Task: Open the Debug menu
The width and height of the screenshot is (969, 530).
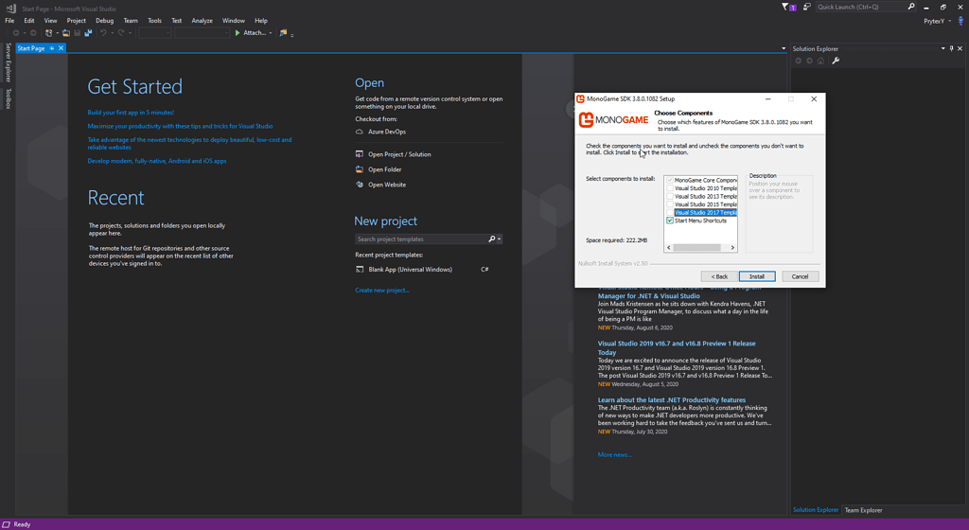Action: click(x=104, y=21)
